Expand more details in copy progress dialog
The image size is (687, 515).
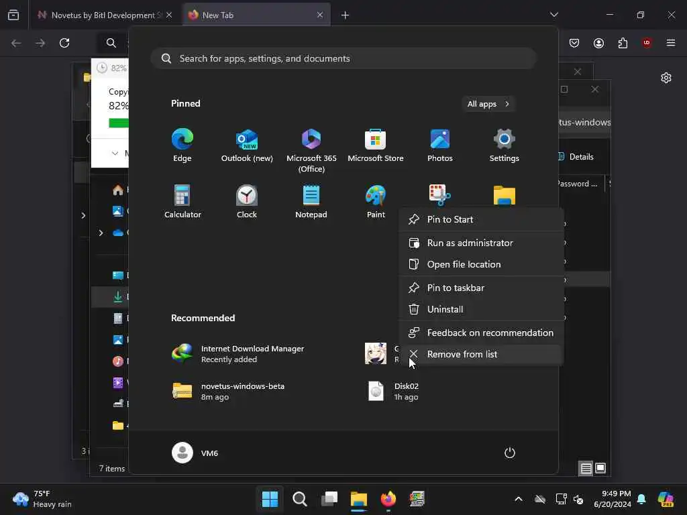coord(115,154)
